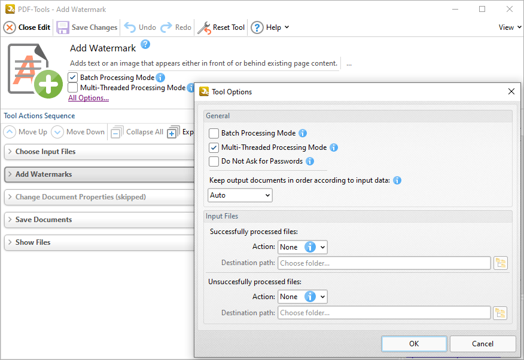Click info icon for Keep output documents order

coord(397,180)
